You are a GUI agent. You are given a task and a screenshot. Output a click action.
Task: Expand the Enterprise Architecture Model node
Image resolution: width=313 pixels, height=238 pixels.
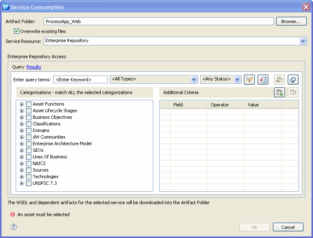pyautogui.click(x=21, y=144)
